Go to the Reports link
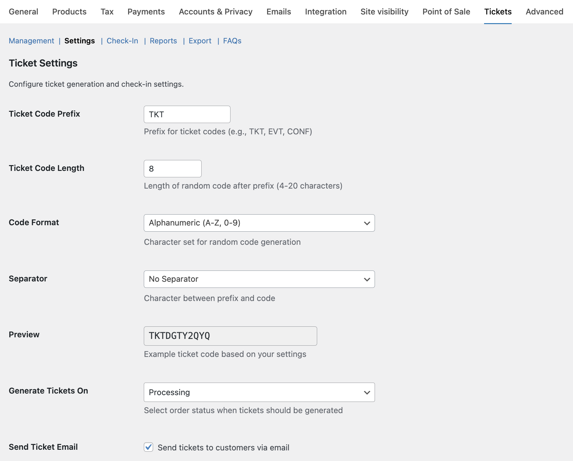Viewport: 573px width, 461px height. click(163, 41)
